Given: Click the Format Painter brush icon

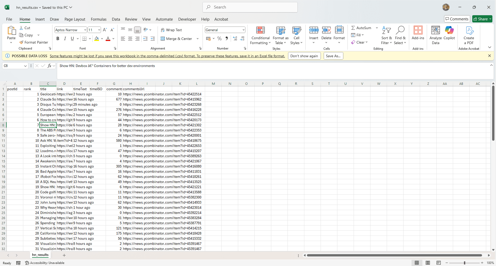Looking at the screenshot, I should (x=21, y=42).
